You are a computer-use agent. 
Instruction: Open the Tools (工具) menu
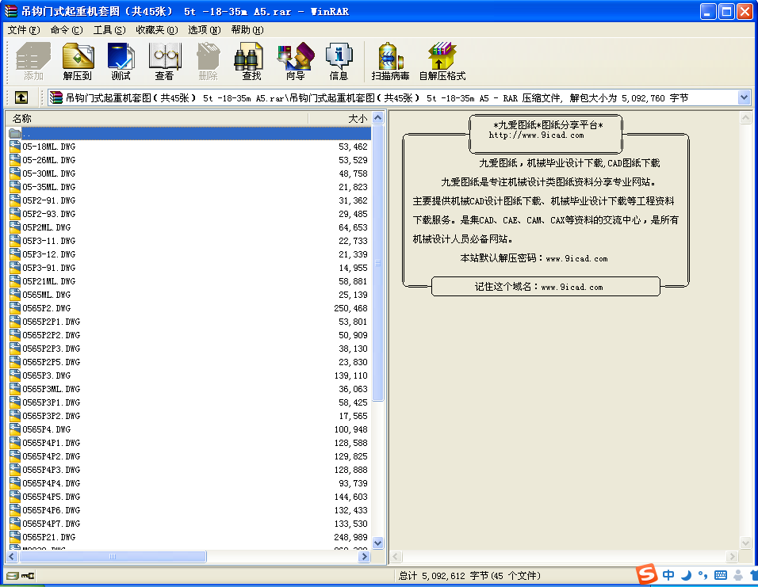click(109, 30)
